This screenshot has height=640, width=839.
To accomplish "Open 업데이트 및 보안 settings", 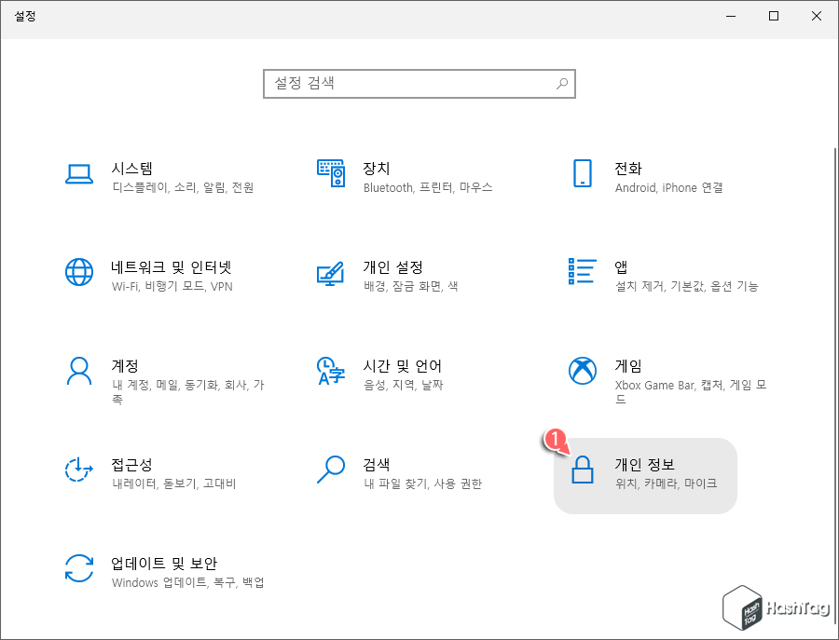I will pos(149,572).
